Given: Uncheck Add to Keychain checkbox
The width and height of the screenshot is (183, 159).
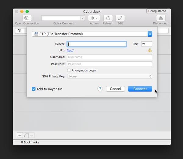Looking at the screenshot, I should (34, 89).
